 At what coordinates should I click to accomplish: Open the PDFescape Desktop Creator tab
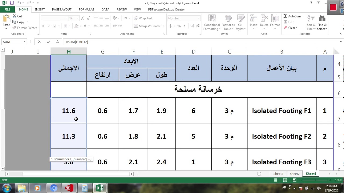(x=166, y=9)
